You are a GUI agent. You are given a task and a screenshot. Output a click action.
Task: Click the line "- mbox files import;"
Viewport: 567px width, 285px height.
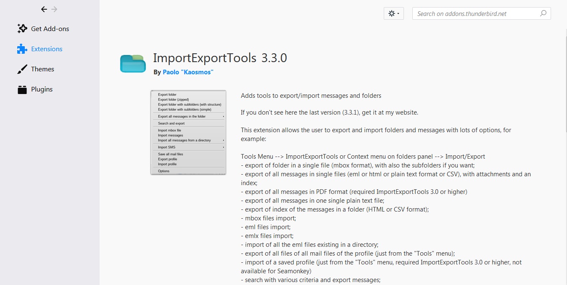pos(268,218)
